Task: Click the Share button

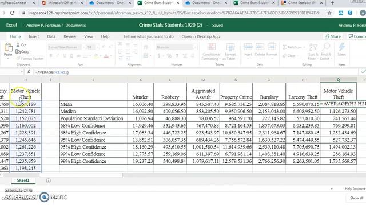Action: 333,36
